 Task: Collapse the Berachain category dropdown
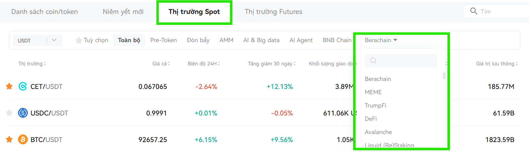[381, 40]
